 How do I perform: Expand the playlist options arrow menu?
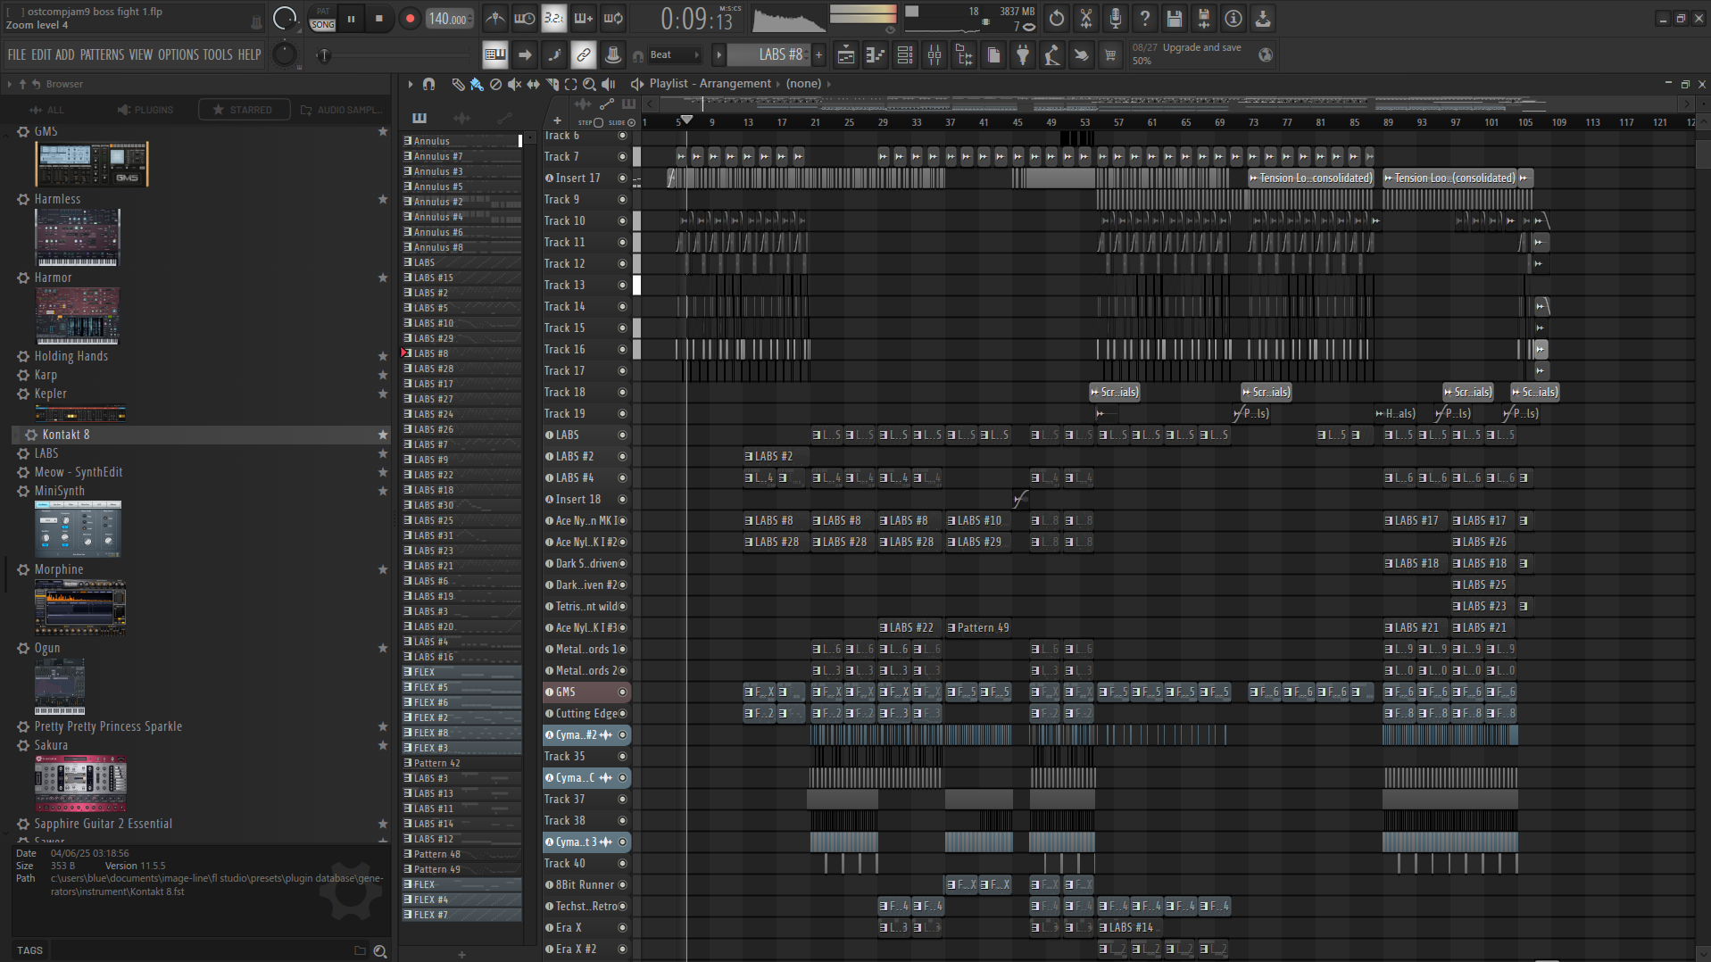click(411, 84)
